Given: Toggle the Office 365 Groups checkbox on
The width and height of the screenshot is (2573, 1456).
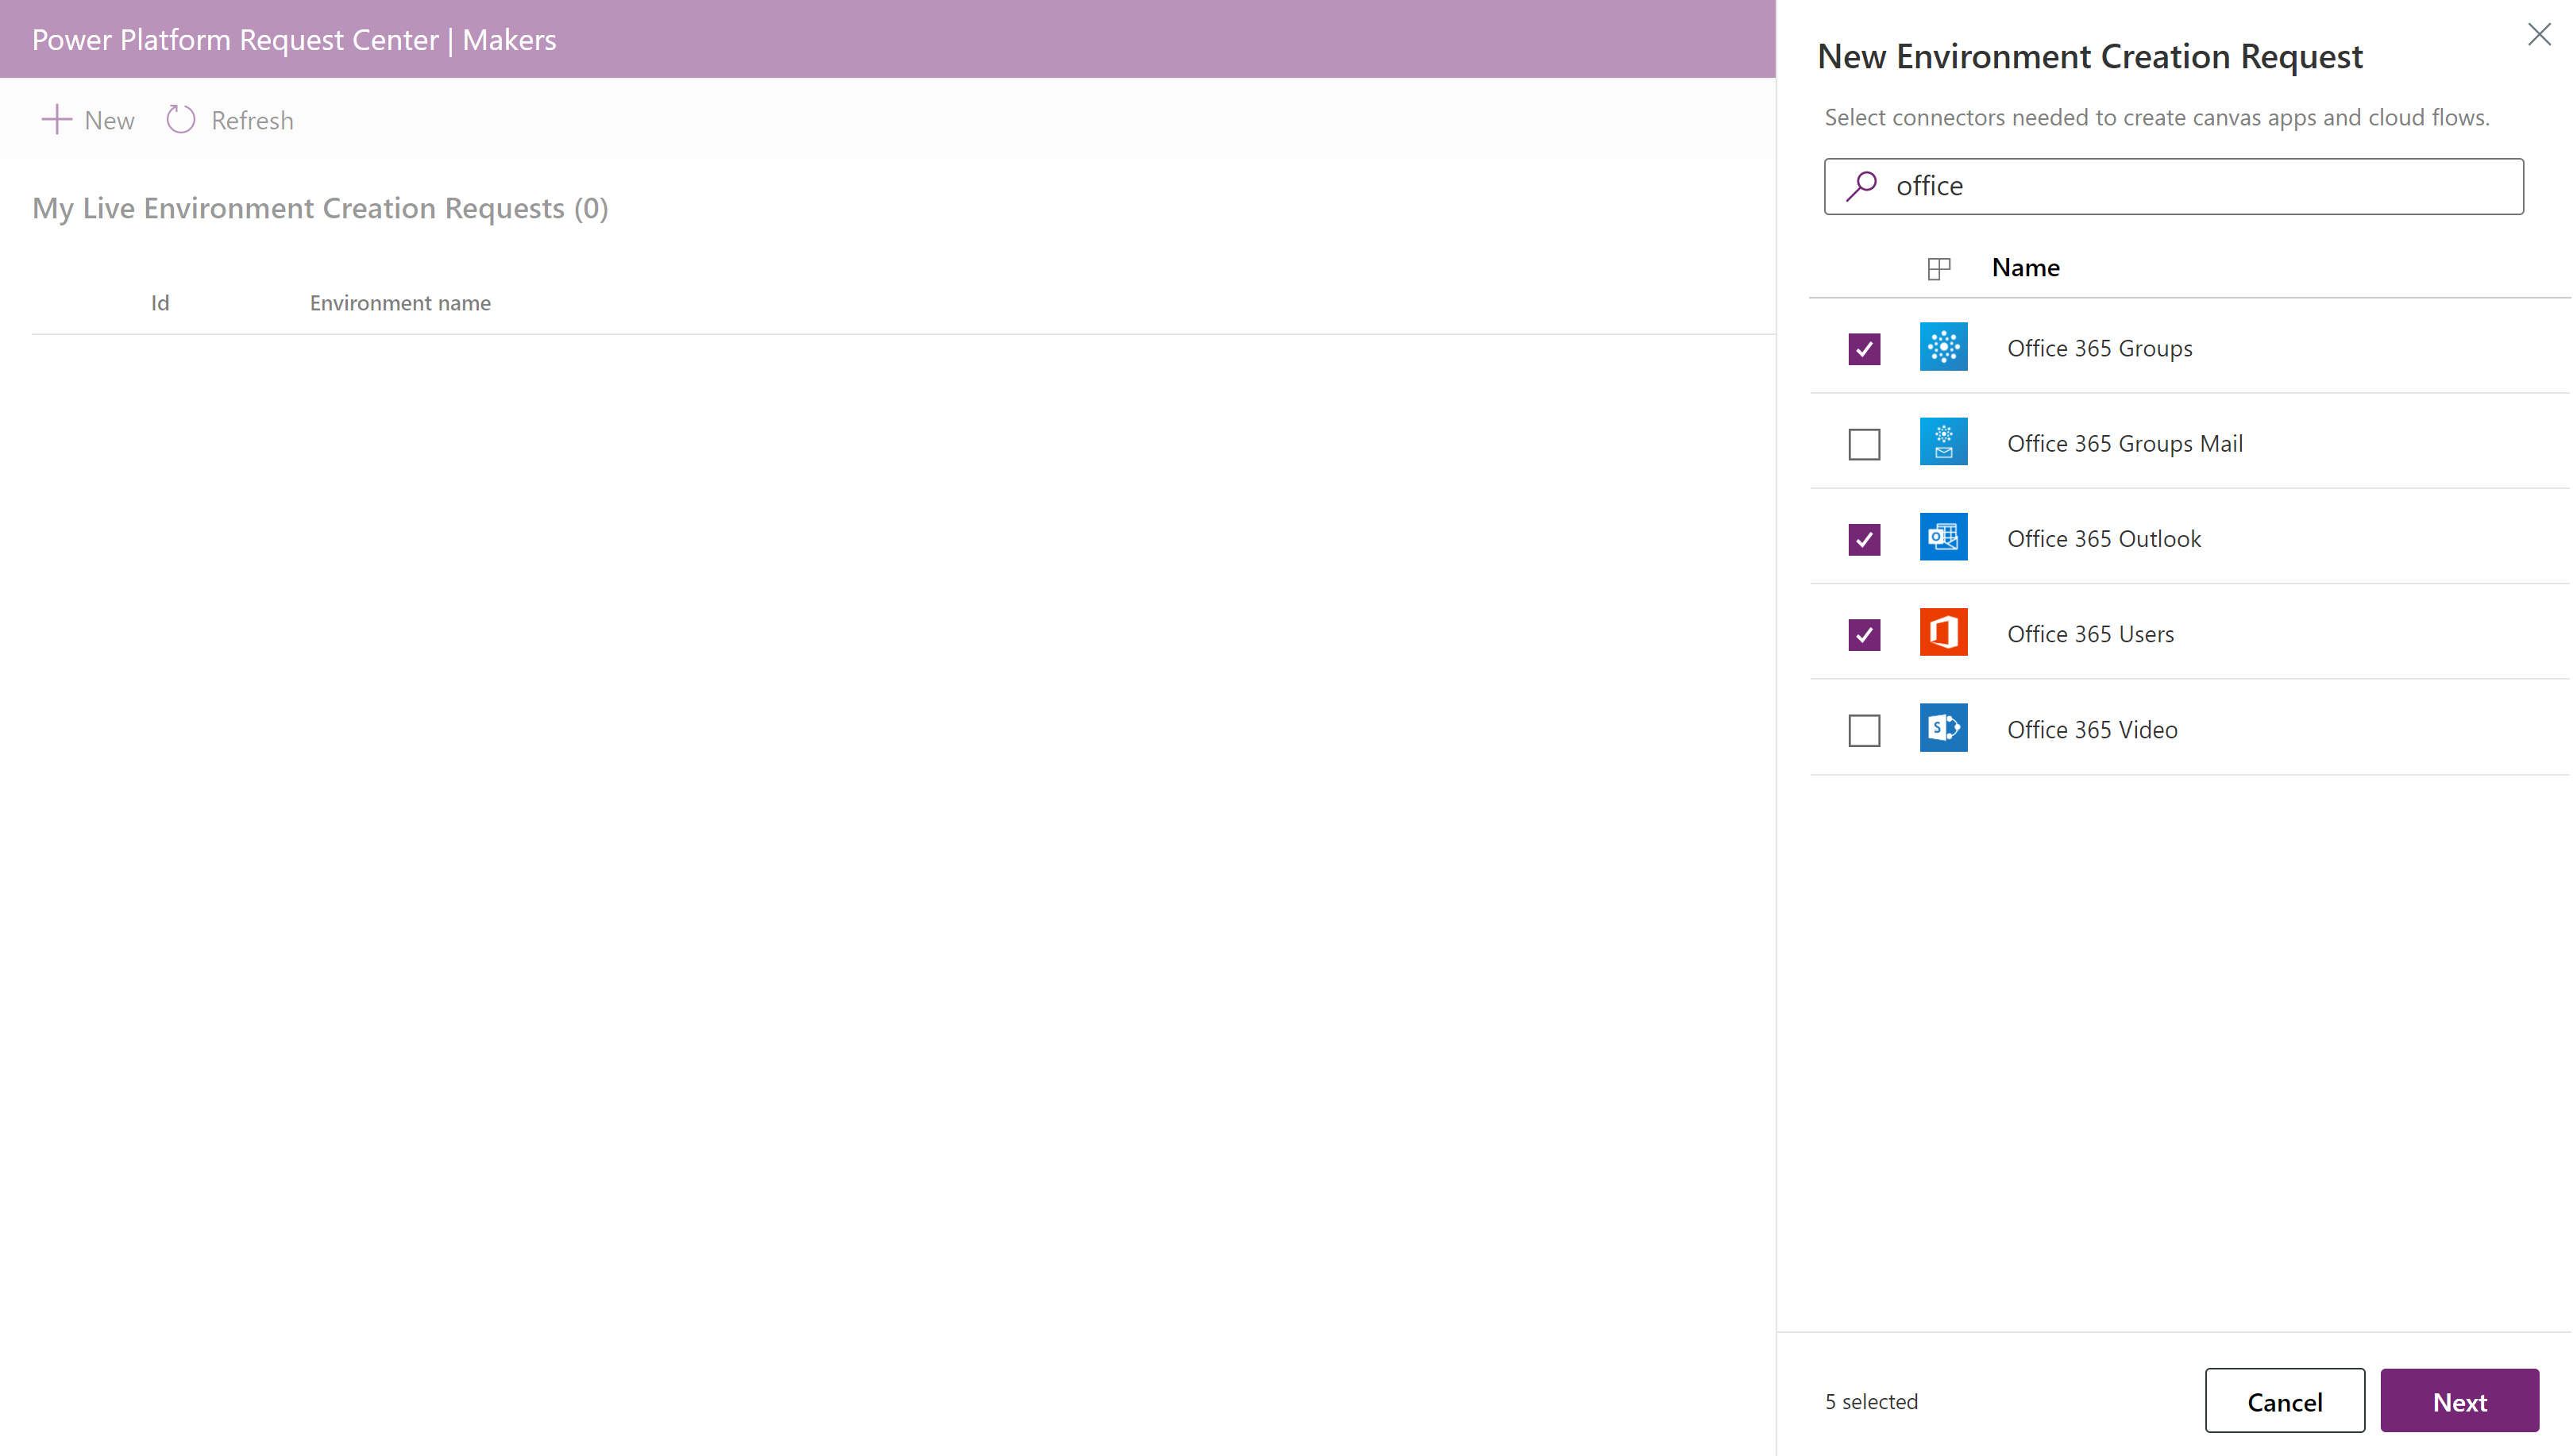Looking at the screenshot, I should pos(1865,348).
